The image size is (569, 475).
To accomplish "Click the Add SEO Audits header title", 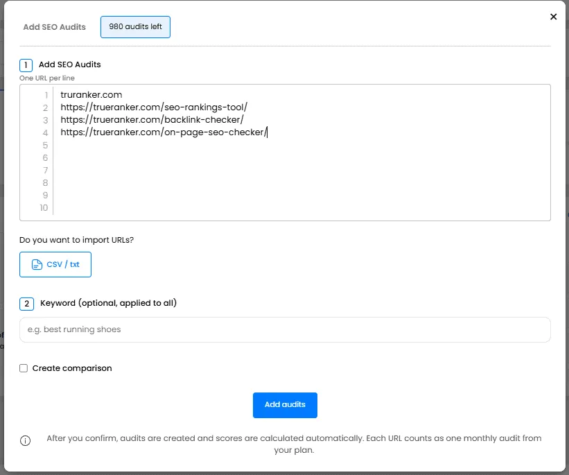I will tap(55, 27).
